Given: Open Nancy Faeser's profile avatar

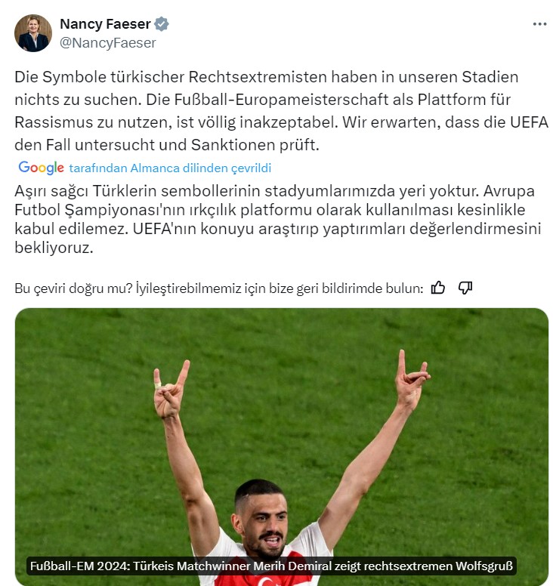Looking at the screenshot, I should click(x=33, y=33).
